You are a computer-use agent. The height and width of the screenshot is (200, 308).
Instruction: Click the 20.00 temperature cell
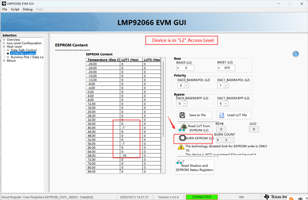[103, 112]
